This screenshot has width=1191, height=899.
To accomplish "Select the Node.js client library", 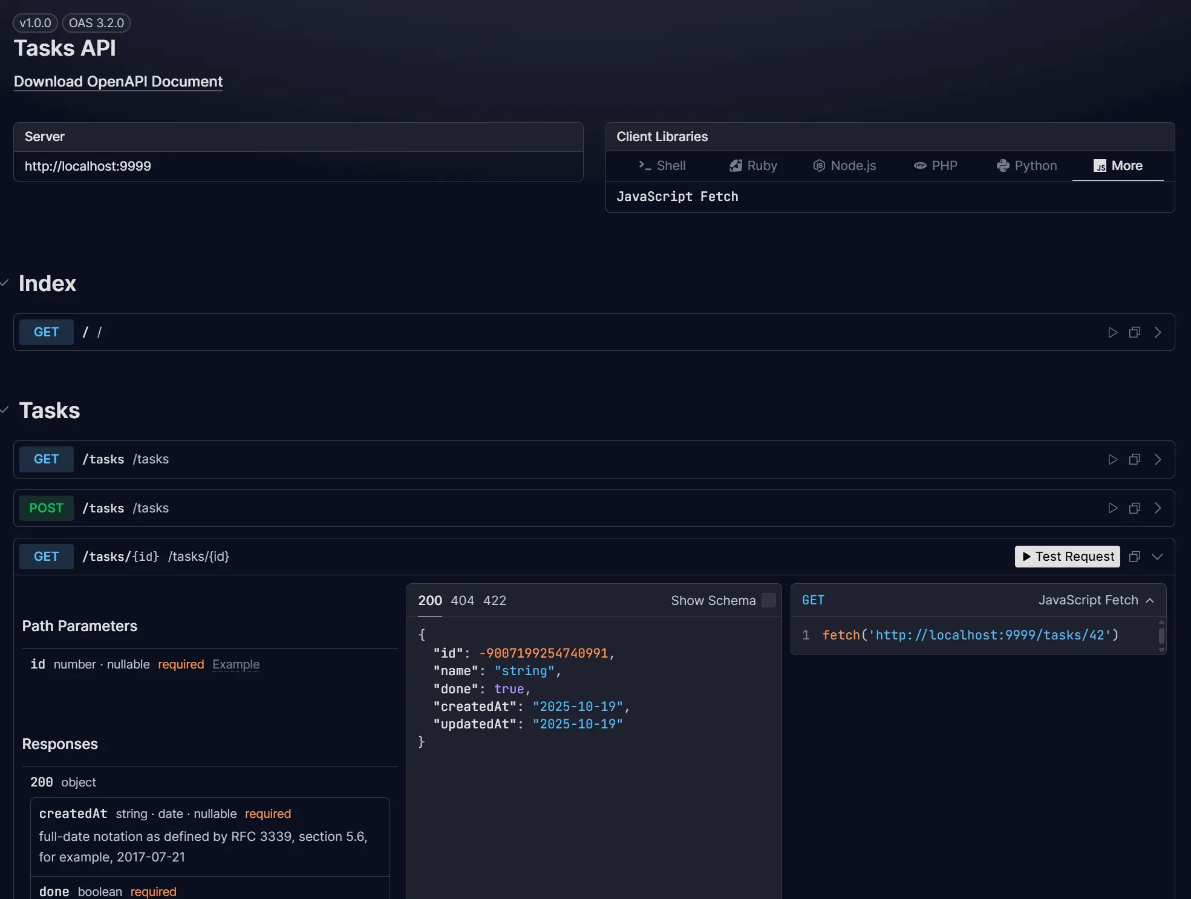I will pos(844,165).
